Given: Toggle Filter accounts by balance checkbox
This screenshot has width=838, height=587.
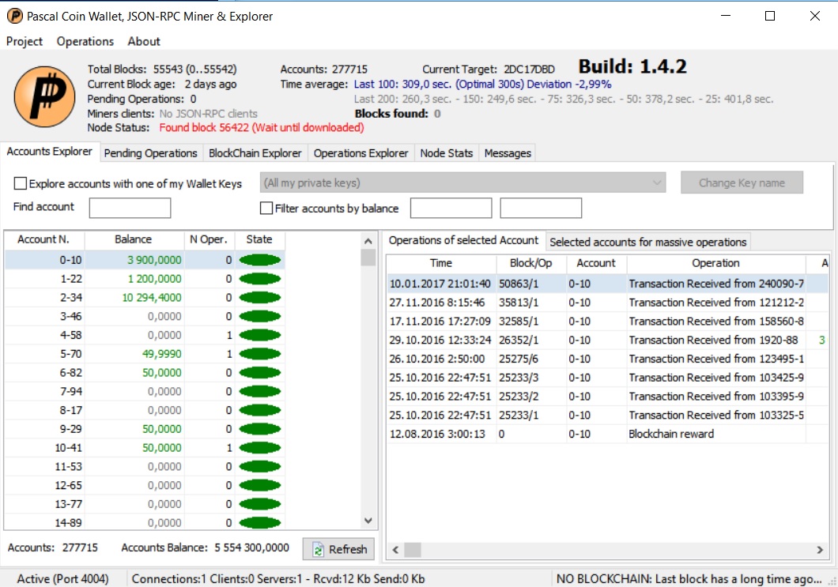Looking at the screenshot, I should point(266,209).
